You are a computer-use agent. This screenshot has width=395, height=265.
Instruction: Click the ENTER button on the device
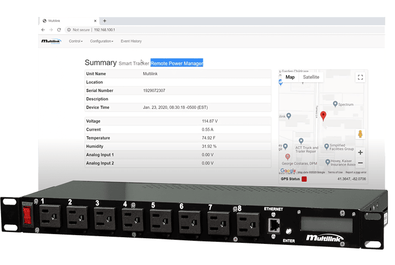coord(288,231)
